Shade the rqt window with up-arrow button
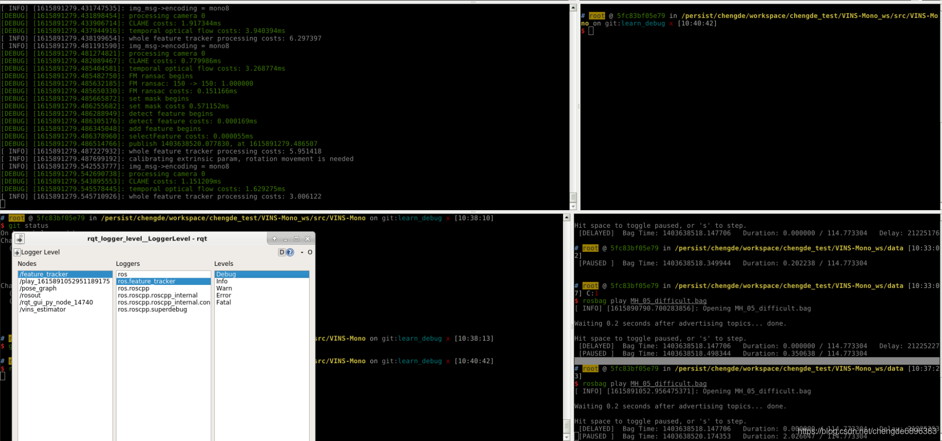This screenshot has height=441, width=942. click(275, 239)
